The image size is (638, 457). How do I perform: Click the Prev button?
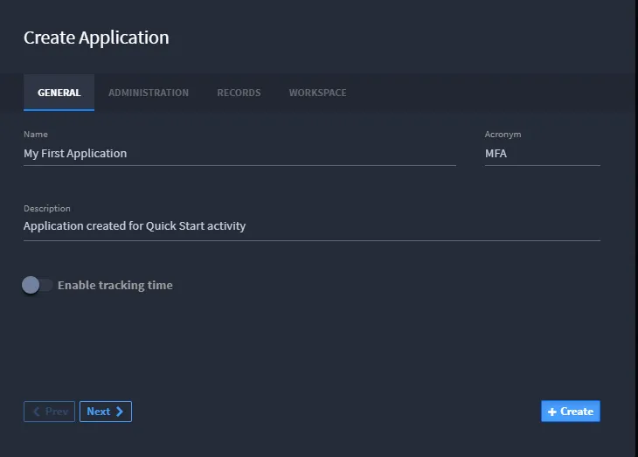pos(49,412)
